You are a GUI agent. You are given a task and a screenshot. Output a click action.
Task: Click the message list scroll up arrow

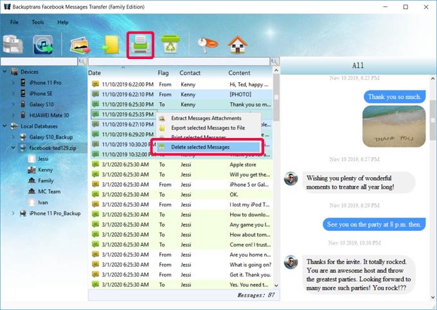coord(276,71)
